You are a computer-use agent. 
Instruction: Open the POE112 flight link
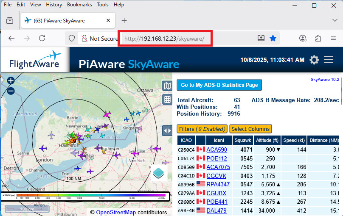(x=216, y=158)
